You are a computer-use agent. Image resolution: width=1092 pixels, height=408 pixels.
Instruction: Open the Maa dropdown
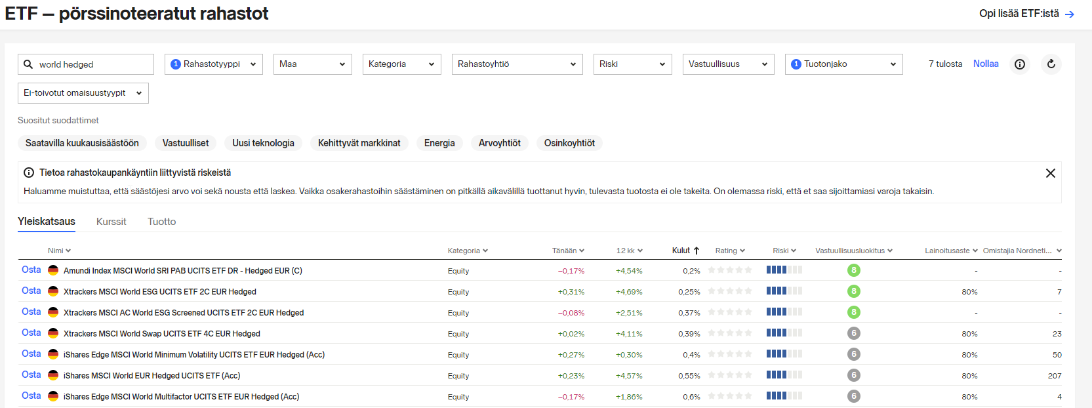tap(313, 64)
